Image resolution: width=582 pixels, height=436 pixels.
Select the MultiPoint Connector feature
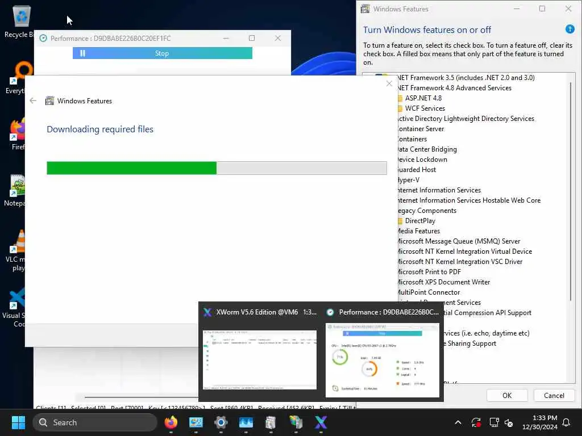[x=429, y=292]
